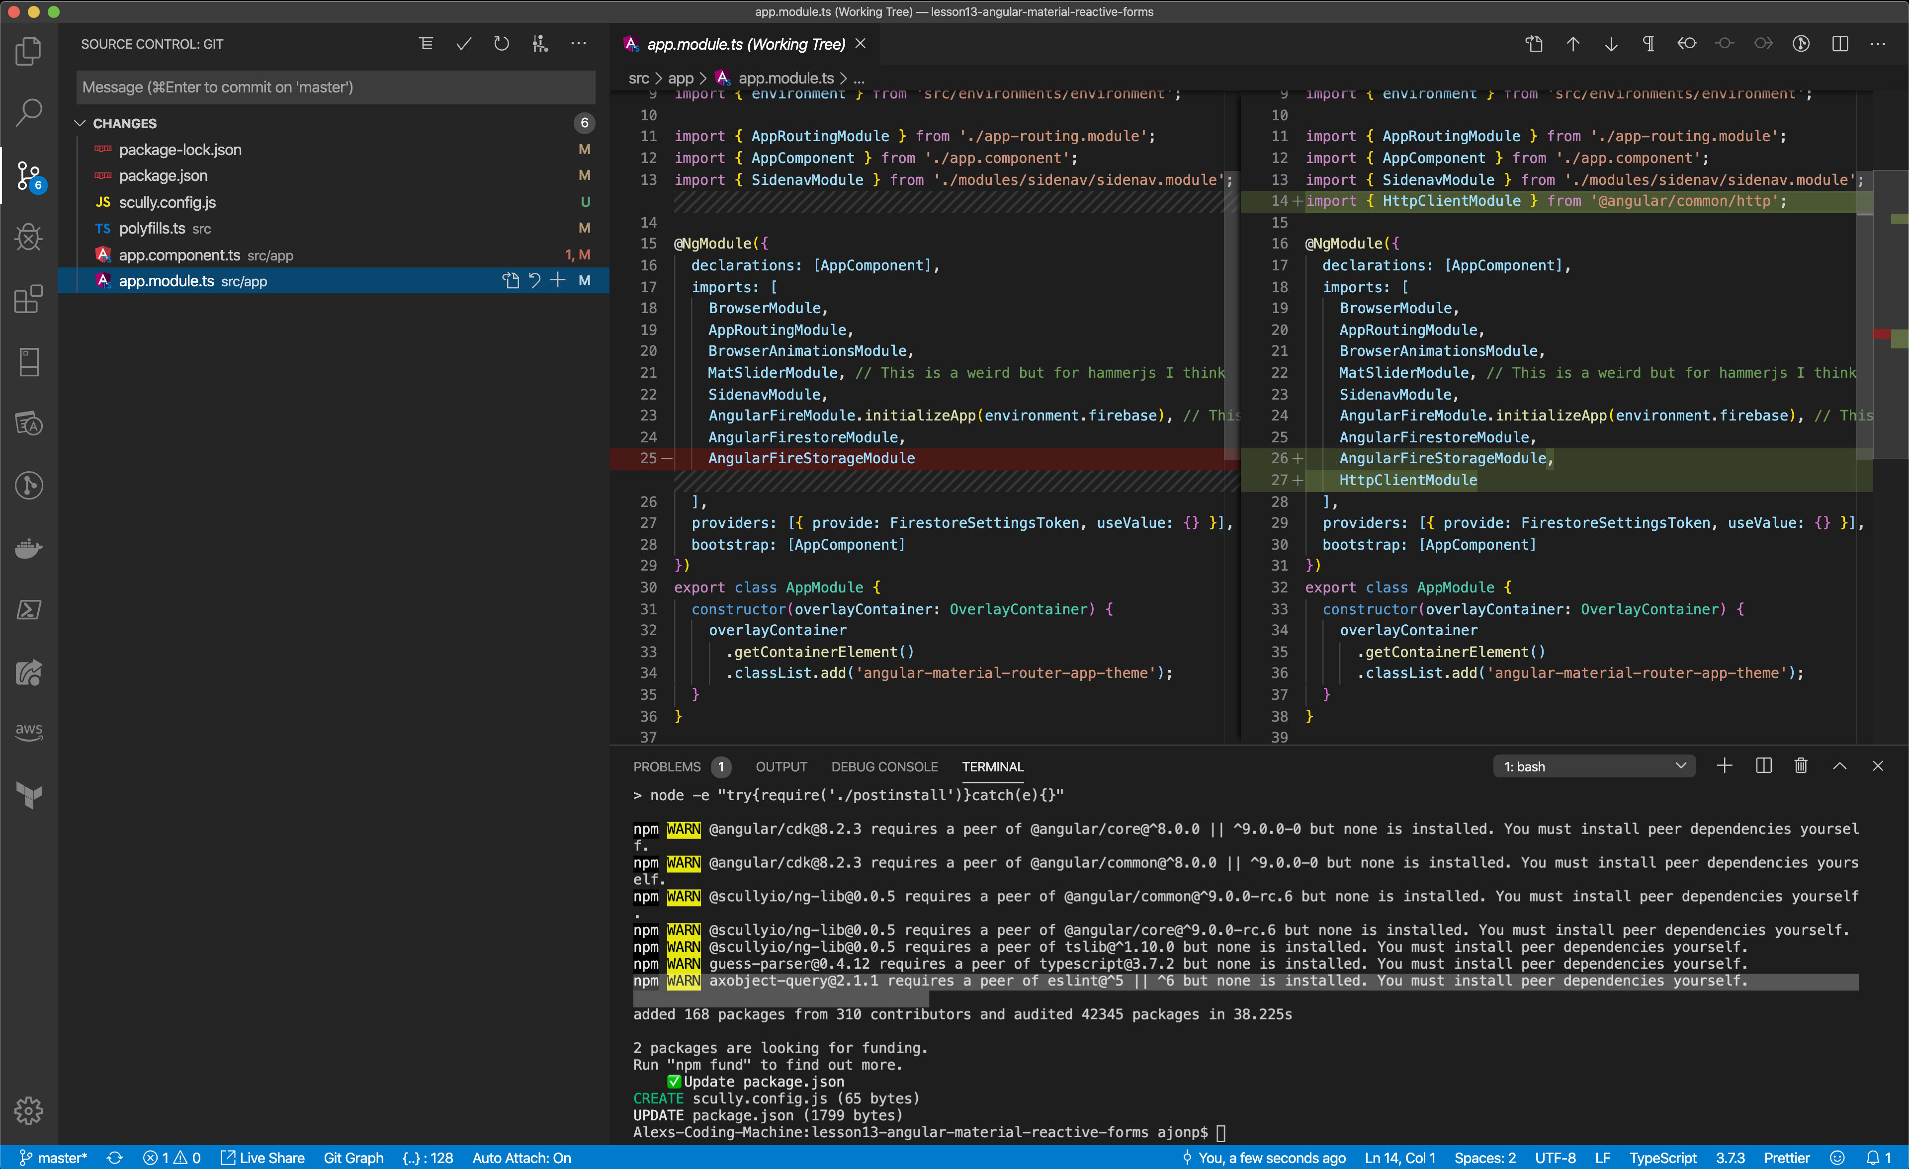Screen dimensions: 1909x1169
Task: Click the feedback smiley icon
Action: [1836, 1158]
